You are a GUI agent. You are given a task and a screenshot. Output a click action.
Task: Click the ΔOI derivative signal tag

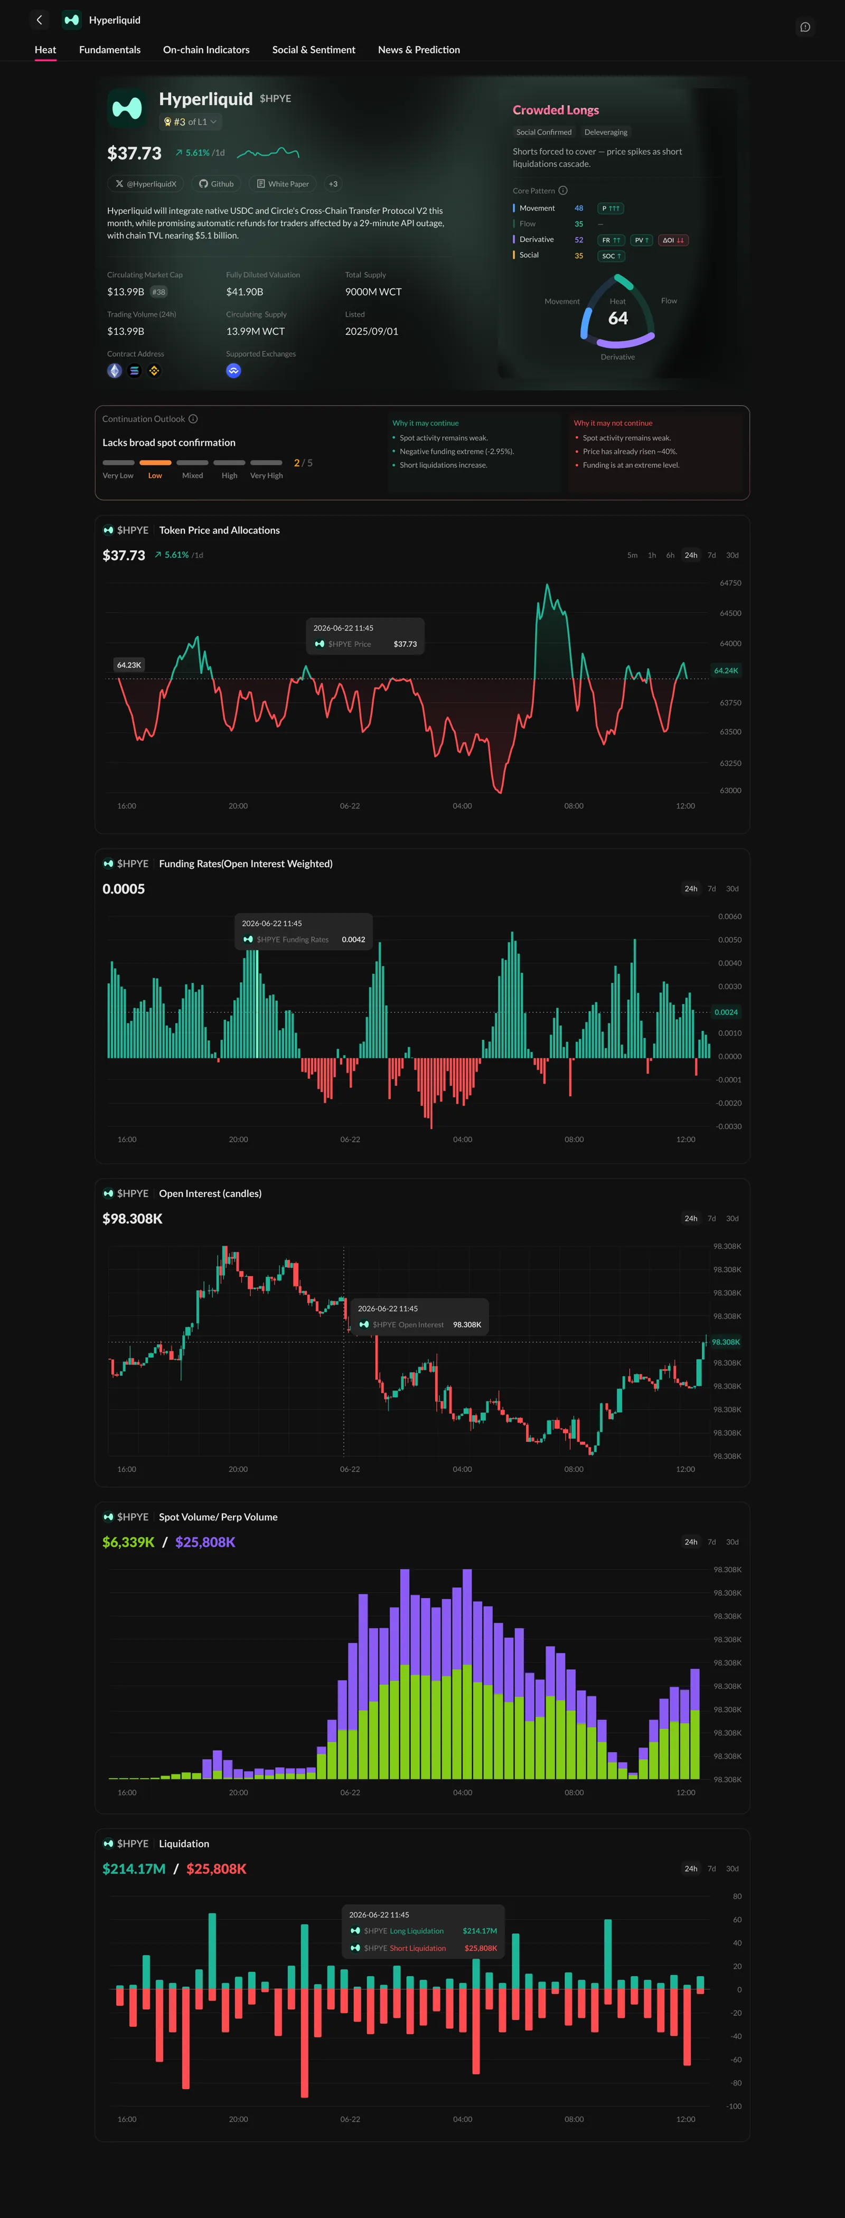tap(673, 240)
